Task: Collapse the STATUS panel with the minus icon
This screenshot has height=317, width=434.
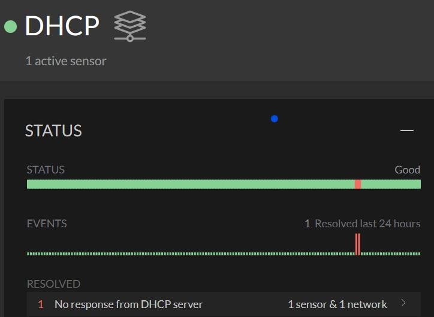Action: click(407, 130)
